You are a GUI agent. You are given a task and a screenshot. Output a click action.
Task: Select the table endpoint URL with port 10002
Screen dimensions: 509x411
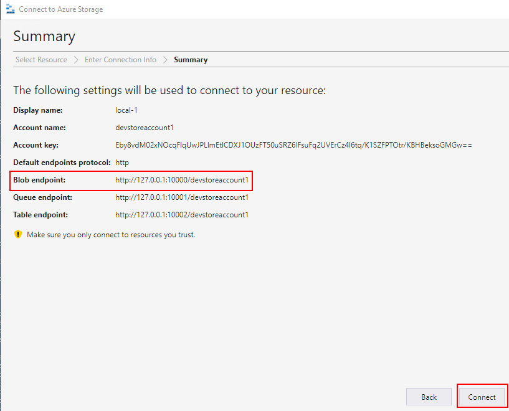click(x=182, y=215)
